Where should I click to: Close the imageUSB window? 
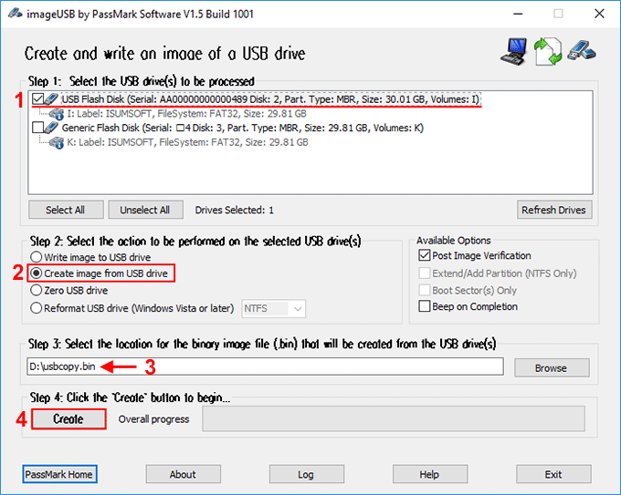tap(599, 14)
